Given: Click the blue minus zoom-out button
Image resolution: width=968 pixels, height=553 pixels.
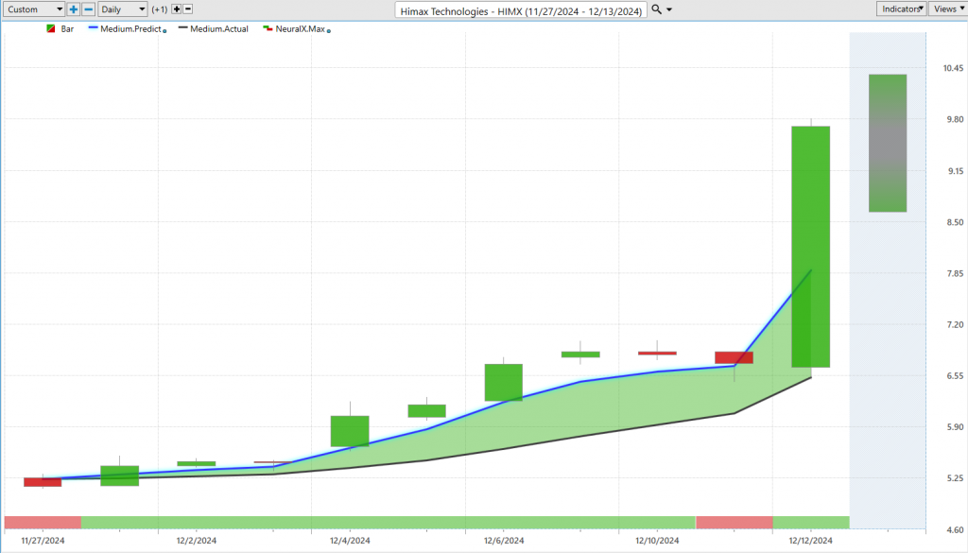Looking at the screenshot, I should click(88, 9).
